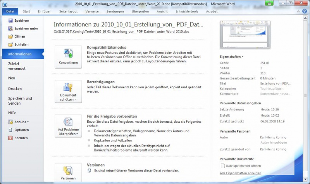Click the lock and key protect icon

point(68,87)
